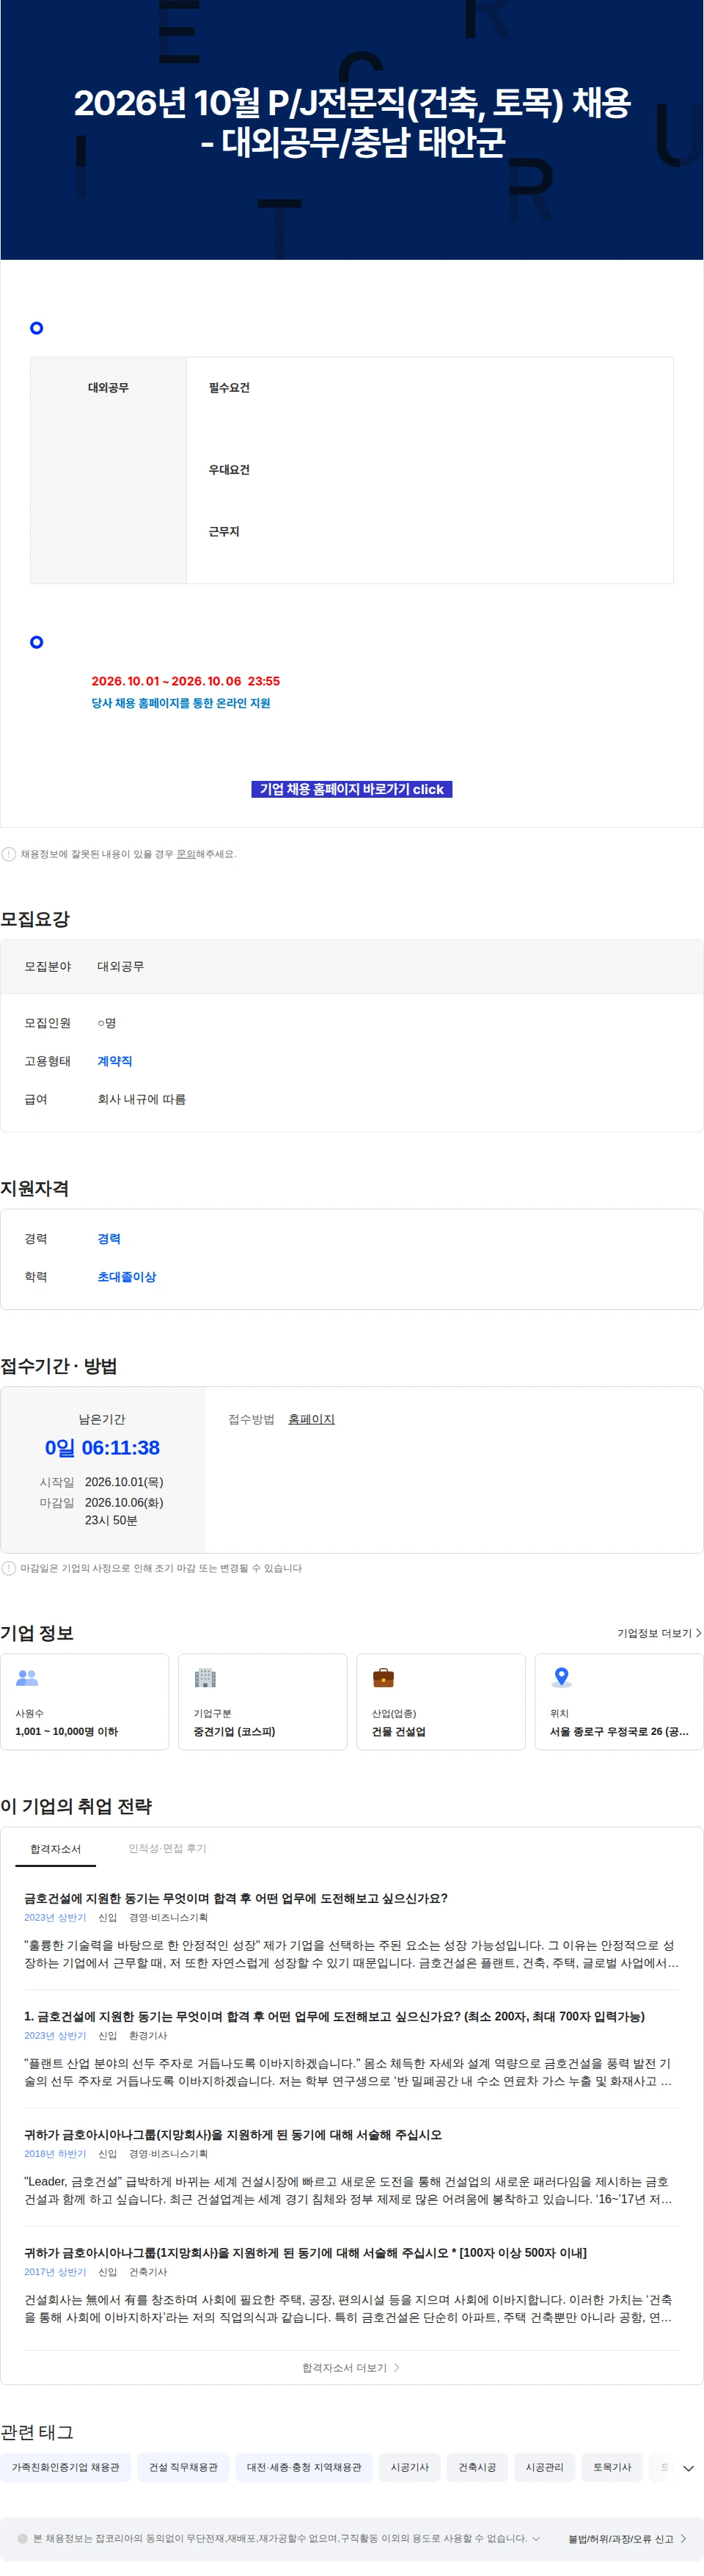Click the 우대요건 label in the table

tap(229, 470)
